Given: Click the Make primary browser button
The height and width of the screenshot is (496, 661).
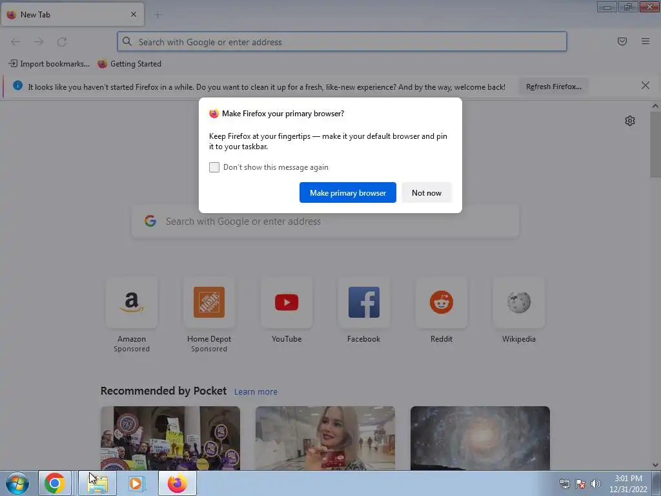Looking at the screenshot, I should coord(348,192).
